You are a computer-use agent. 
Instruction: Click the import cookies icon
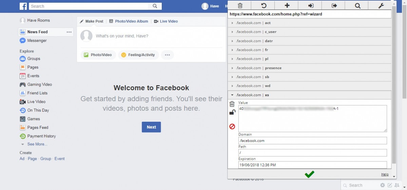(x=311, y=5)
